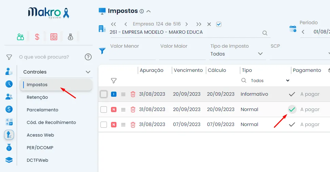Click the sidebar filter funnel icon

pyautogui.click(x=9, y=57)
